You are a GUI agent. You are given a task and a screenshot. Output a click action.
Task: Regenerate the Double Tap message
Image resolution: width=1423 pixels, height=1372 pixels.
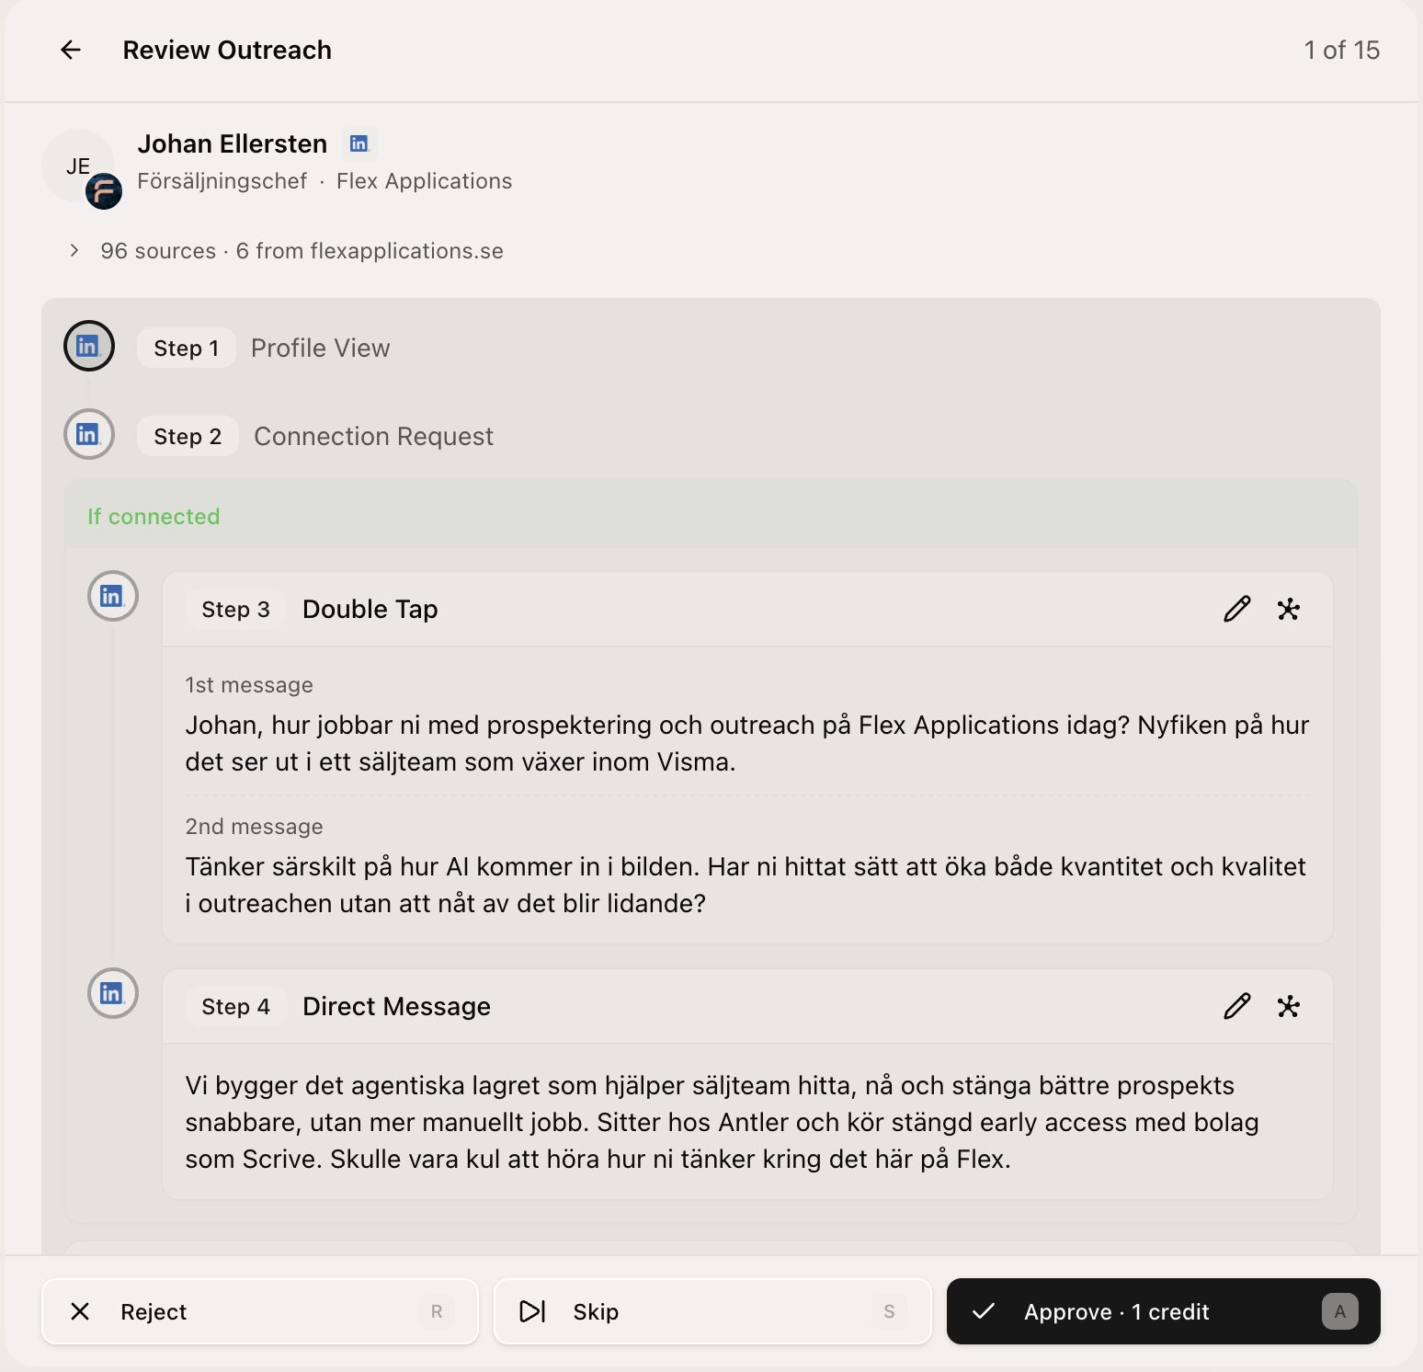pyautogui.click(x=1288, y=608)
